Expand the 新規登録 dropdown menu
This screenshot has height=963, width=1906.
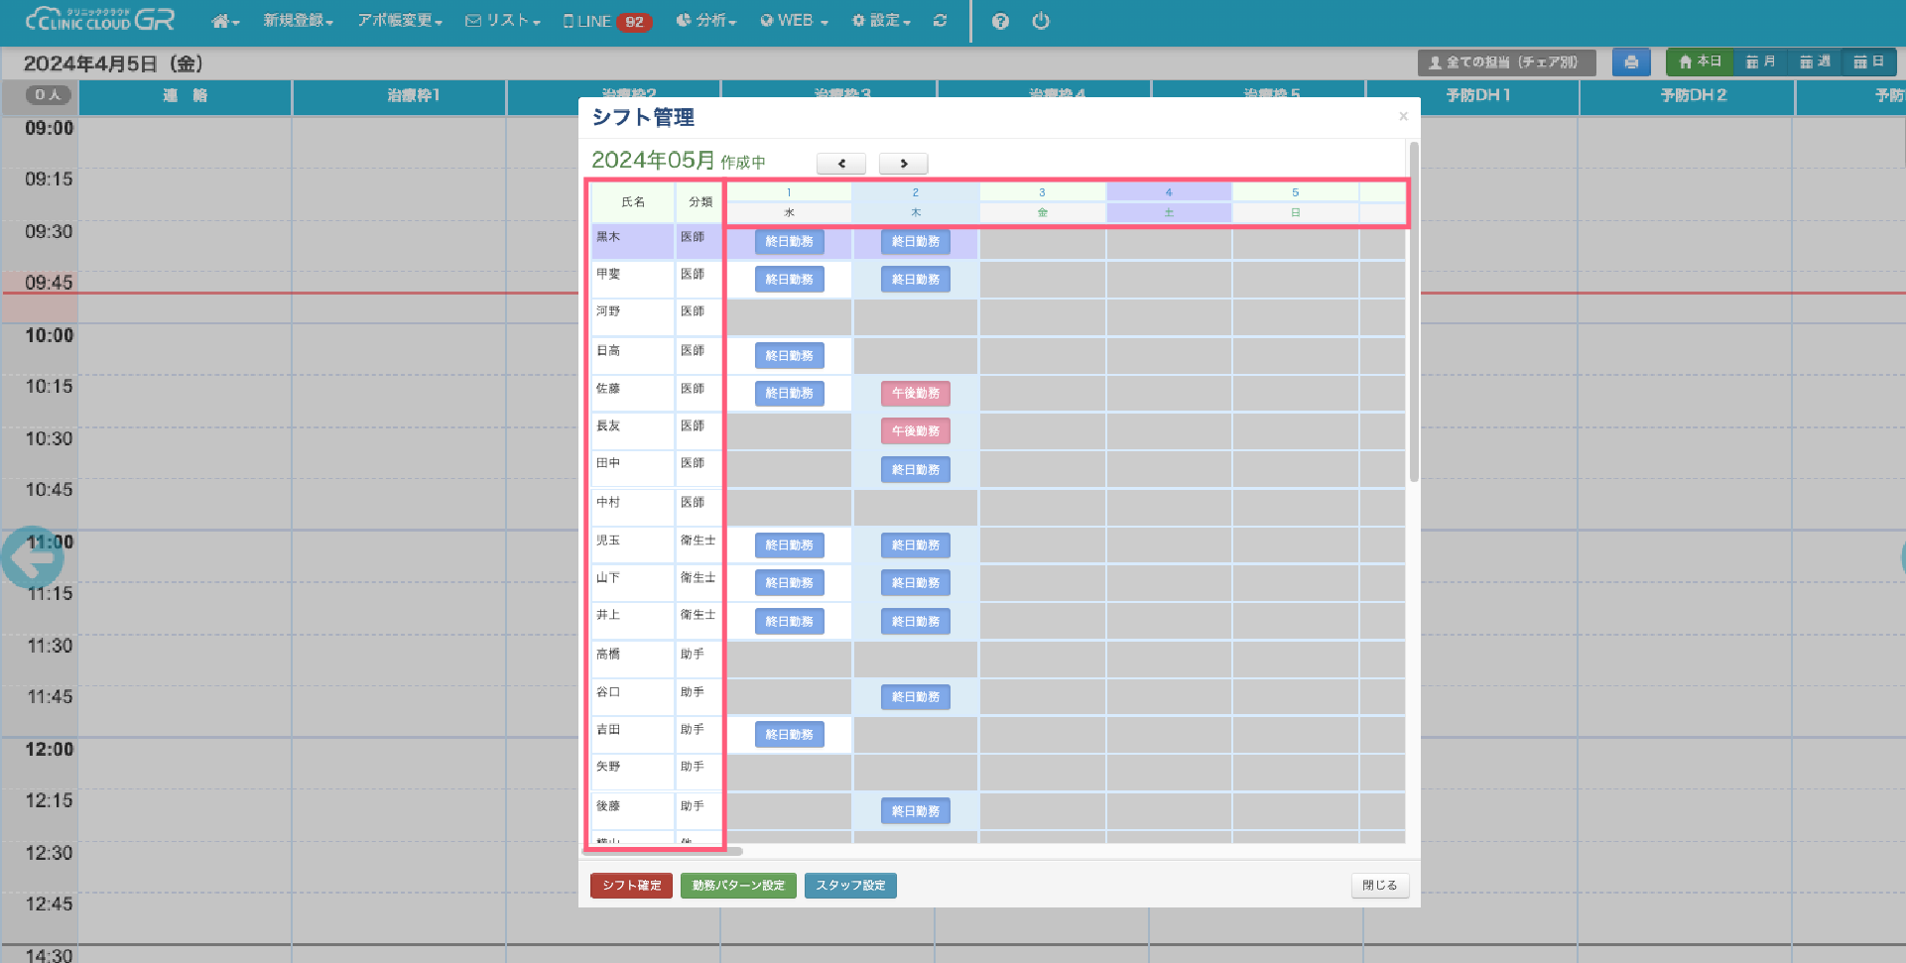pos(298,21)
